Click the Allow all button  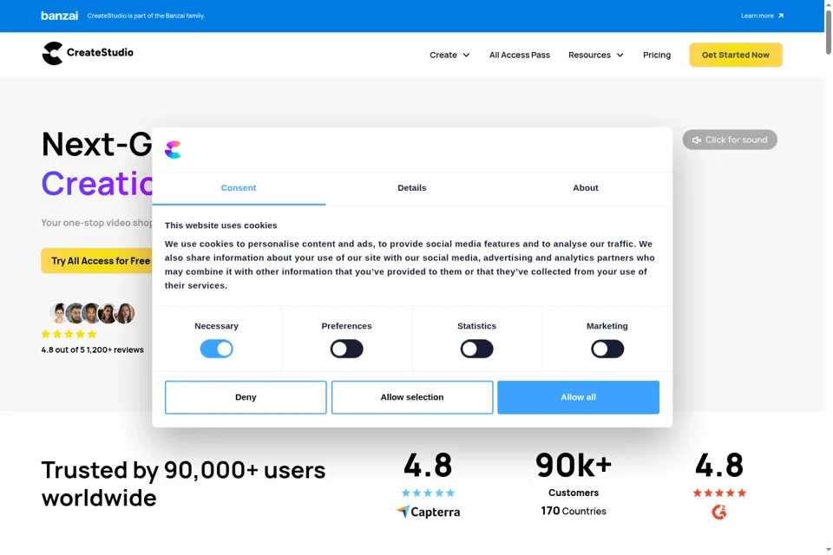(578, 397)
